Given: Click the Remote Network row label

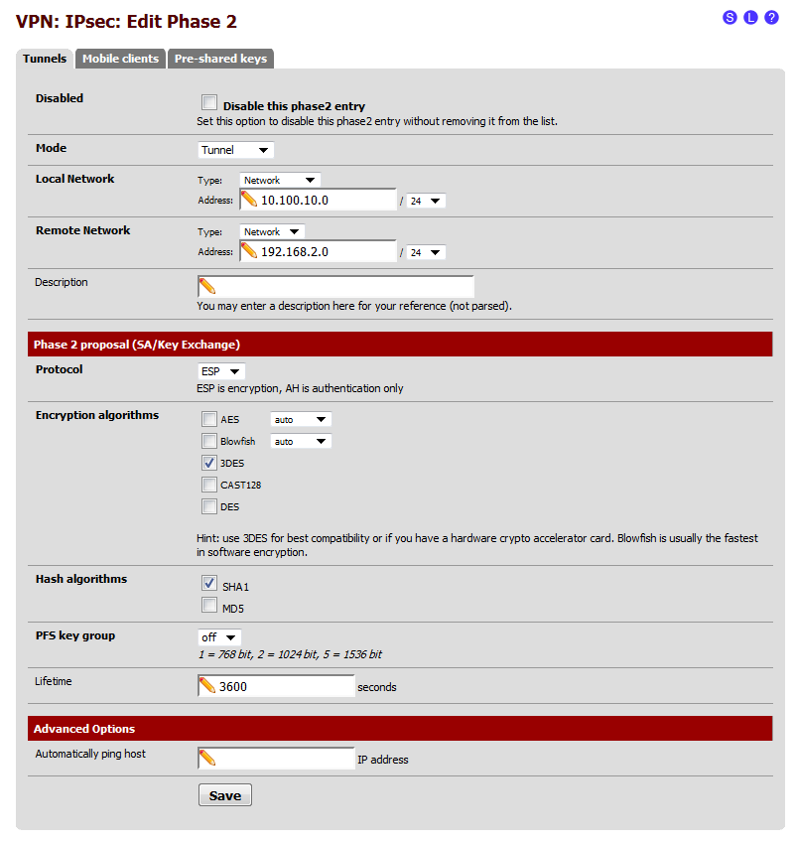Looking at the screenshot, I should [82, 230].
